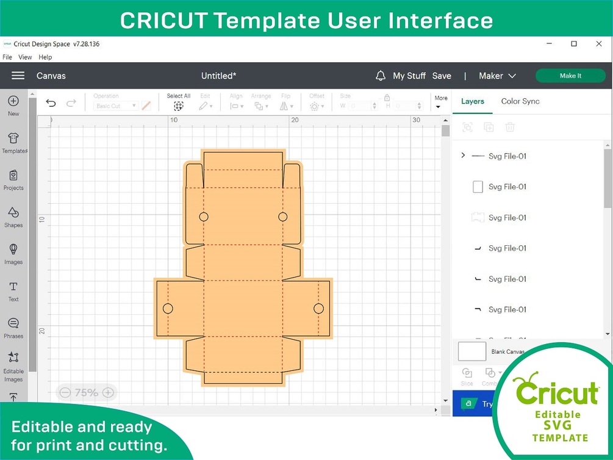Click Save in the header

point(442,76)
